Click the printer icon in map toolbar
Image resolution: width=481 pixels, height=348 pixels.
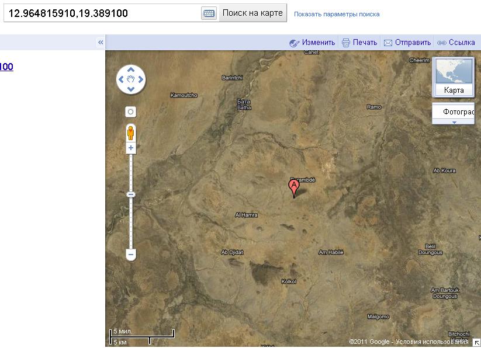point(346,43)
